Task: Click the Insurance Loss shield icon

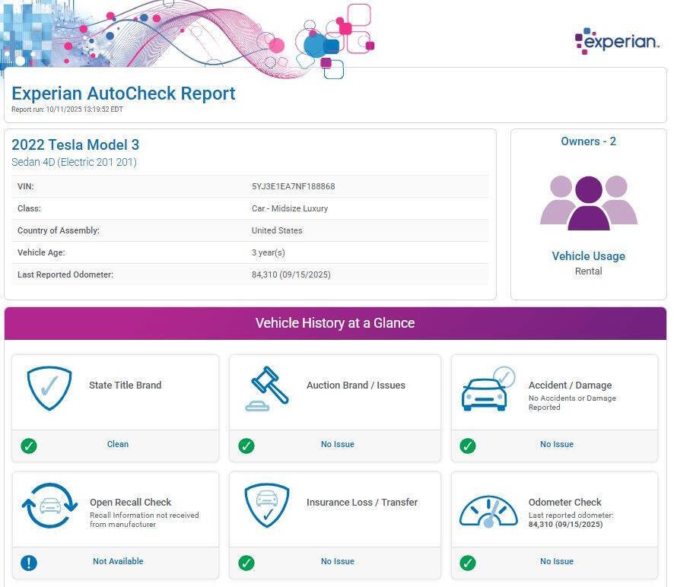Action: 267,506
